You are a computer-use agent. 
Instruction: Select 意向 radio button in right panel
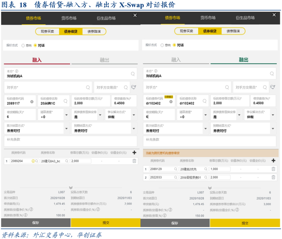point(162,46)
